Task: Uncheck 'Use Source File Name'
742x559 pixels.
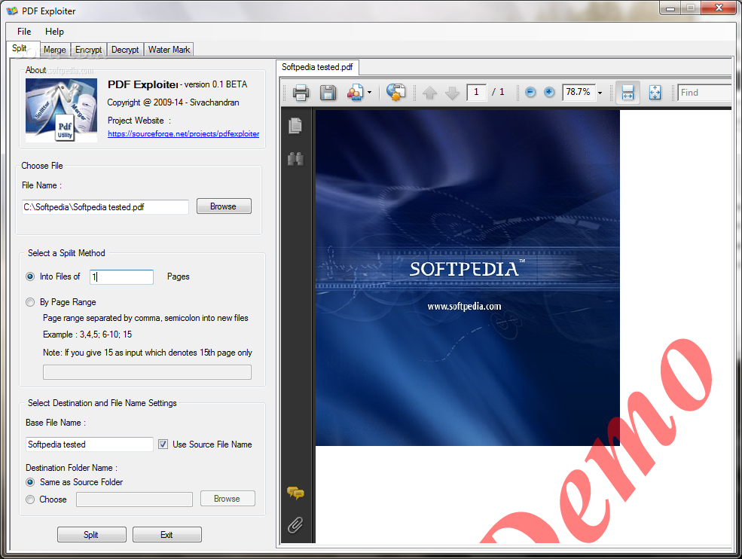Action: click(x=163, y=444)
